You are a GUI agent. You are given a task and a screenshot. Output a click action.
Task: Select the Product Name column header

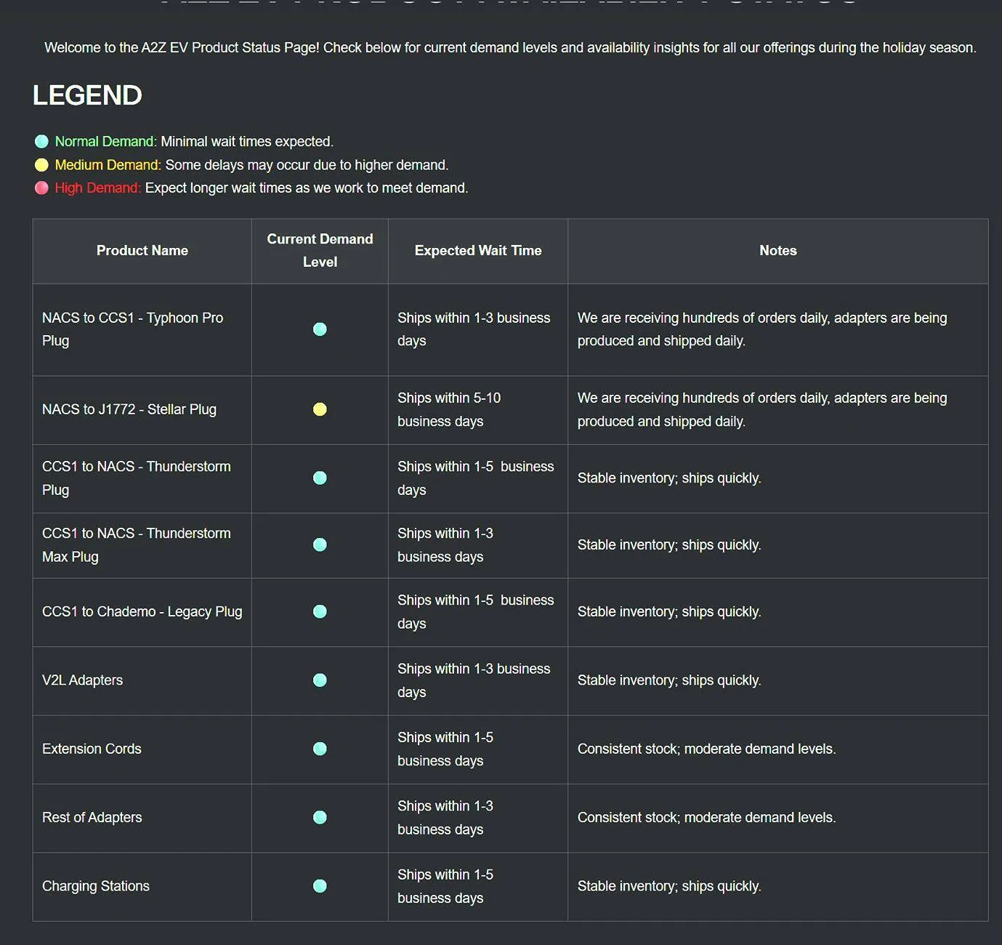click(x=142, y=251)
